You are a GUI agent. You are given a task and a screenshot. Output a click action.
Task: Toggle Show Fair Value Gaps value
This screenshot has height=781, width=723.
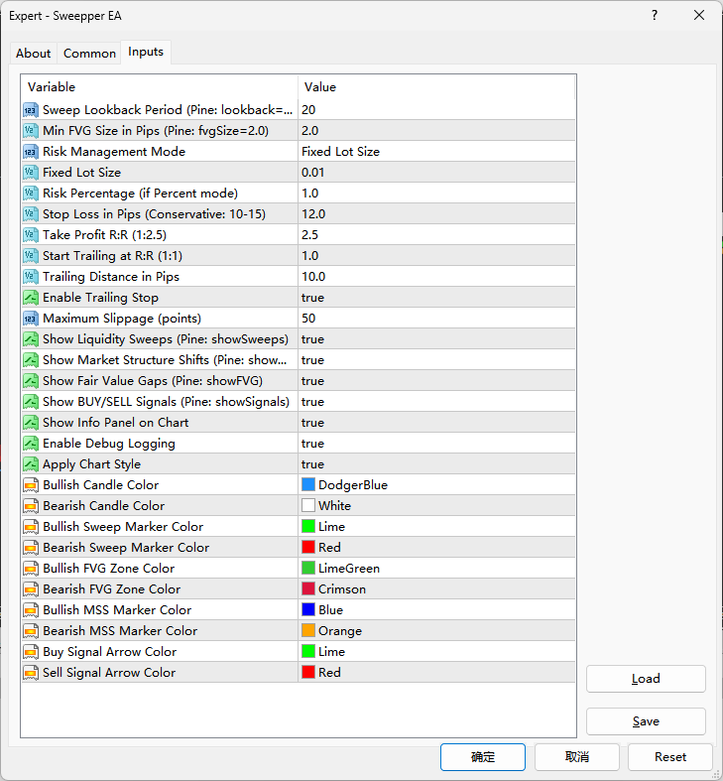tap(436, 381)
